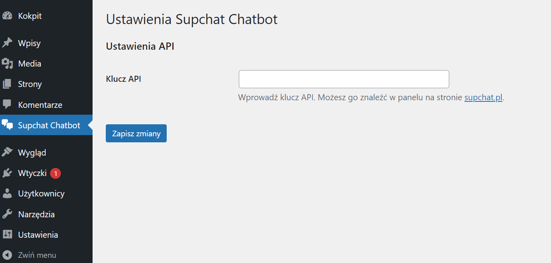Click the Użytkownicy person icon

point(7,194)
